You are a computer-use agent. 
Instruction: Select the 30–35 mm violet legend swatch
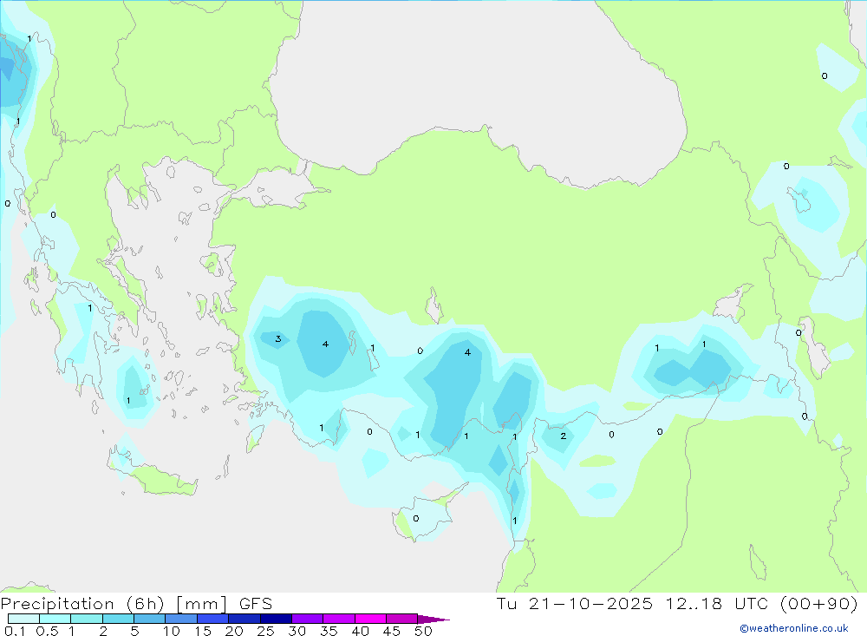point(308,619)
